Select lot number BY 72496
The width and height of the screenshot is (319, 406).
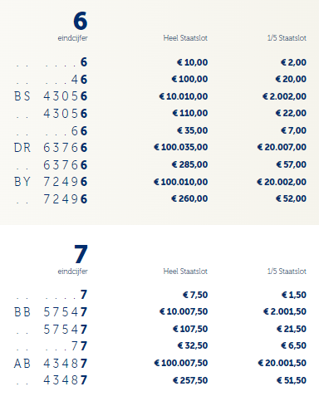click(x=51, y=182)
